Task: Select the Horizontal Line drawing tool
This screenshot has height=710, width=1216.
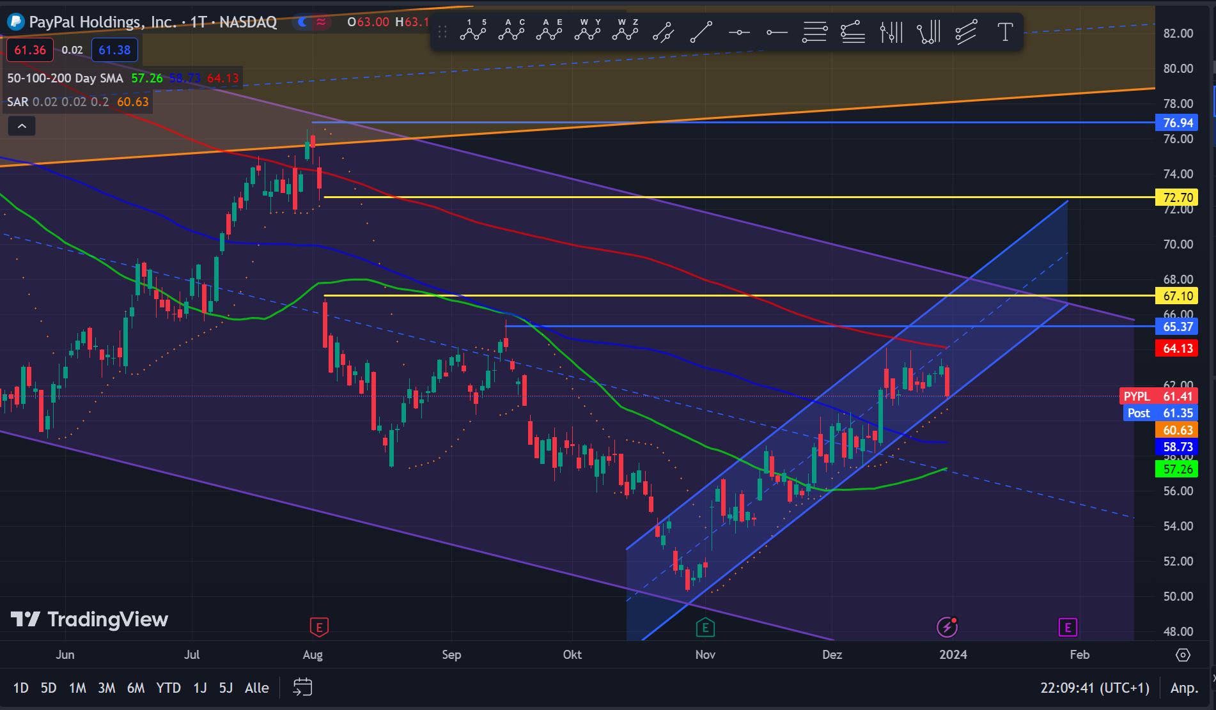Action: (x=739, y=31)
